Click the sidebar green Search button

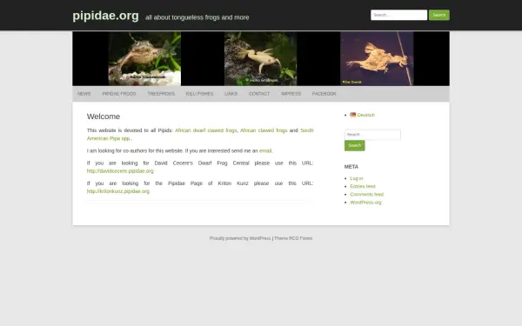[355, 145]
